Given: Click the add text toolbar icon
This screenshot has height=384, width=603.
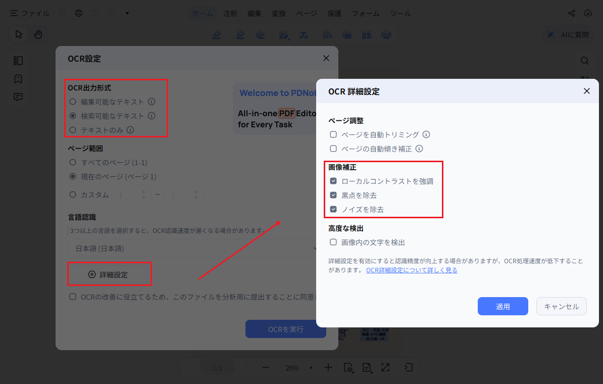Looking at the screenshot, I should tap(304, 35).
